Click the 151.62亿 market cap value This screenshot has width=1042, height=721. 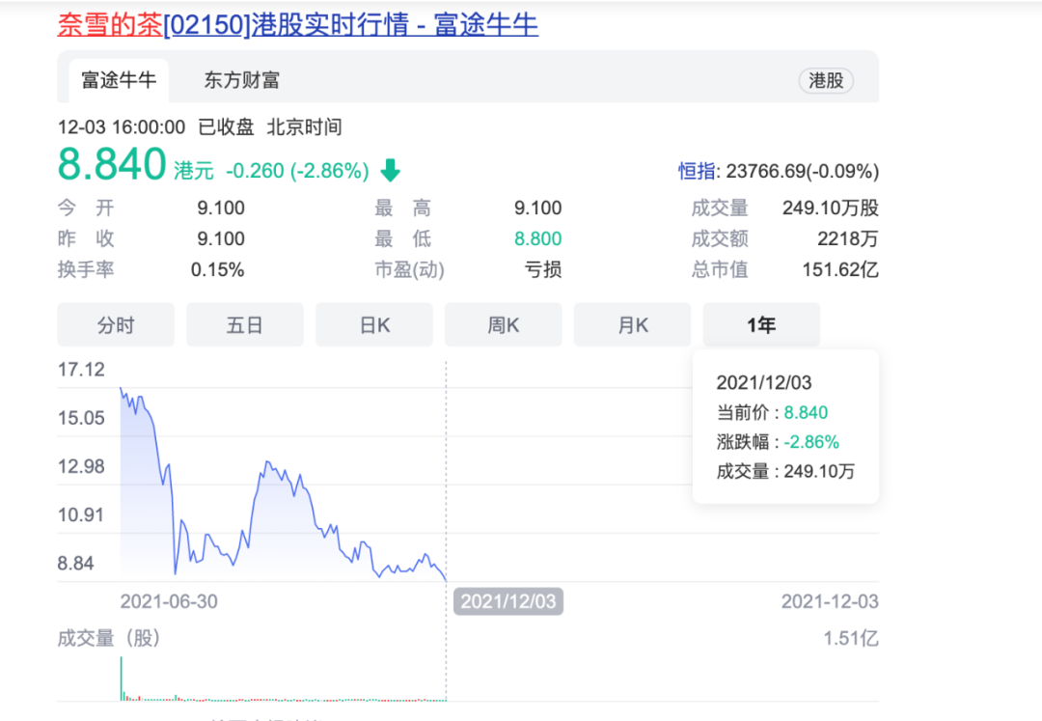point(839,270)
